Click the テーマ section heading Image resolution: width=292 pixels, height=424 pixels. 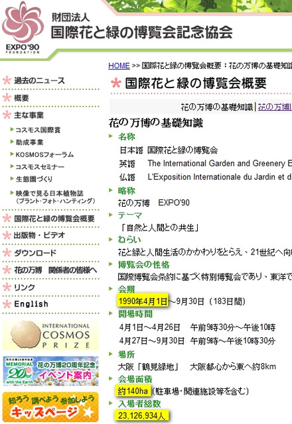[x=130, y=215]
